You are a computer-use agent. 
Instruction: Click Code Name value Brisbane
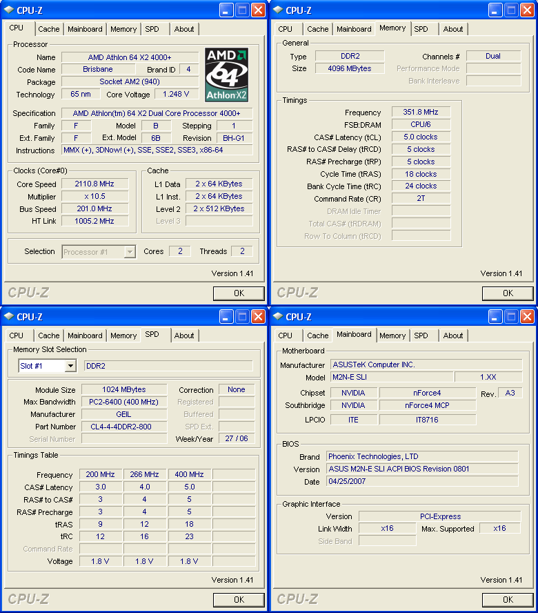point(98,69)
